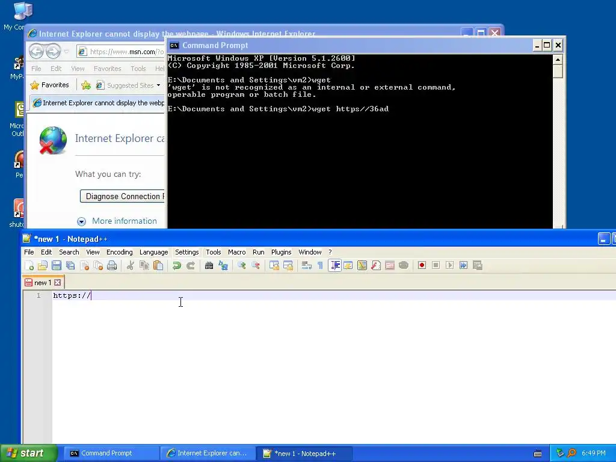Toggle synchronize vertical scrolling
This screenshot has width=616, height=462.
click(274, 265)
